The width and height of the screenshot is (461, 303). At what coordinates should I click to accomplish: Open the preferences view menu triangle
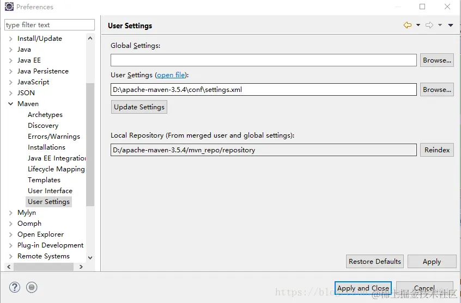(x=451, y=25)
